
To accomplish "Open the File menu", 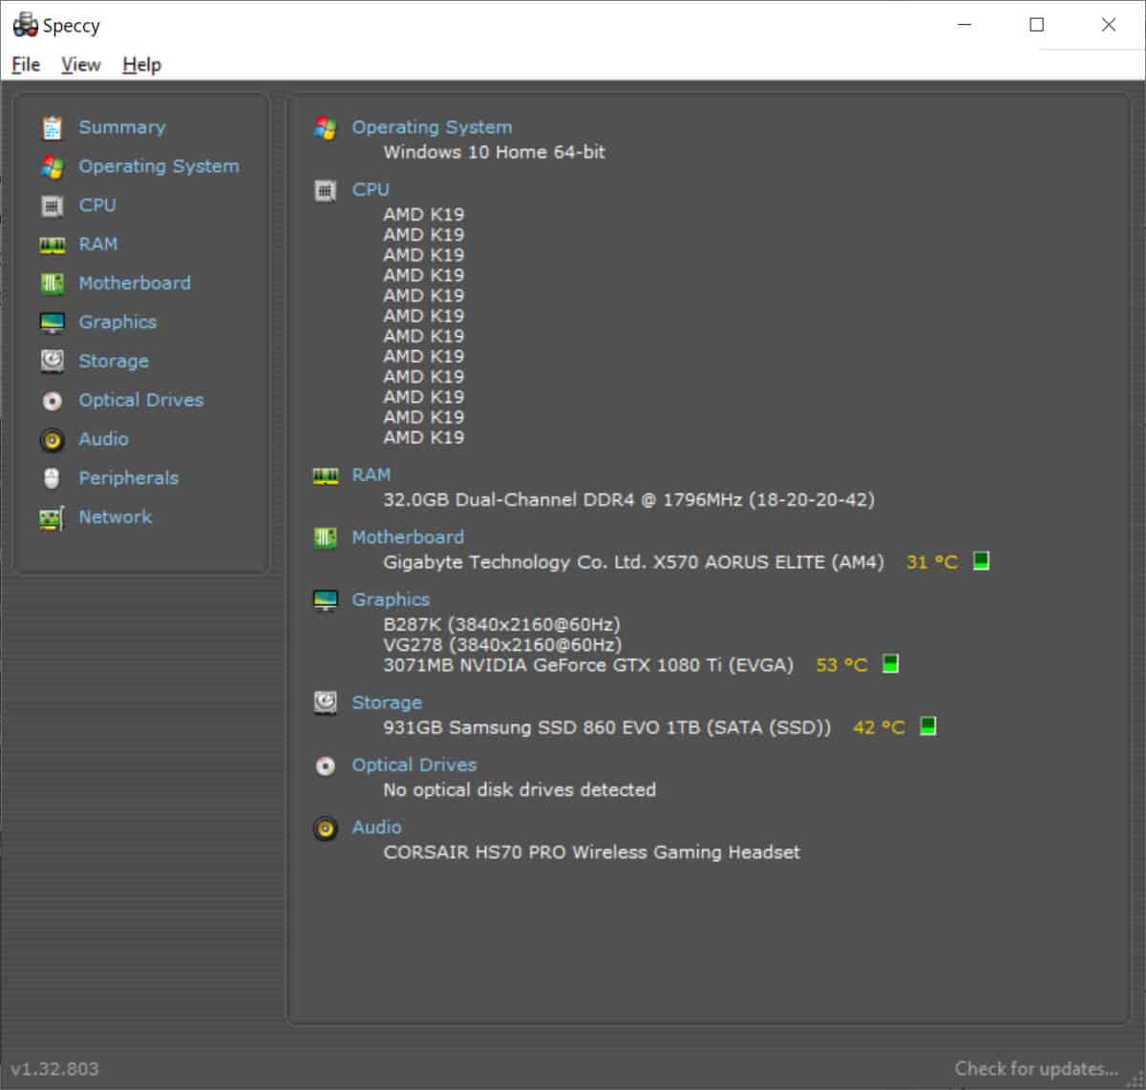I will (x=26, y=64).
